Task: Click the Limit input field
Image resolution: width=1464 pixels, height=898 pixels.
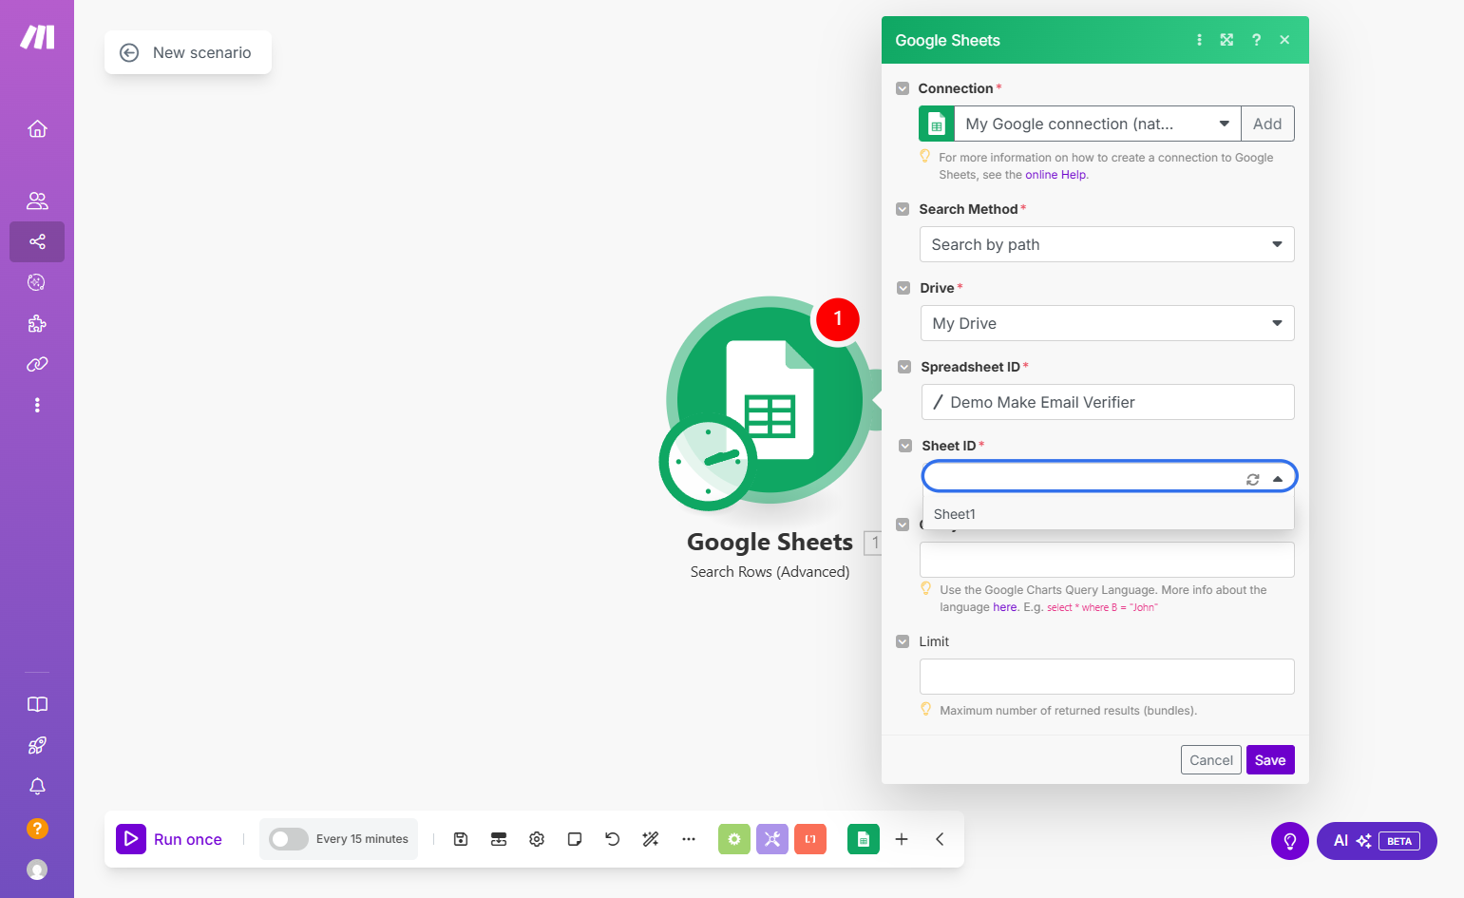Action: (x=1107, y=677)
